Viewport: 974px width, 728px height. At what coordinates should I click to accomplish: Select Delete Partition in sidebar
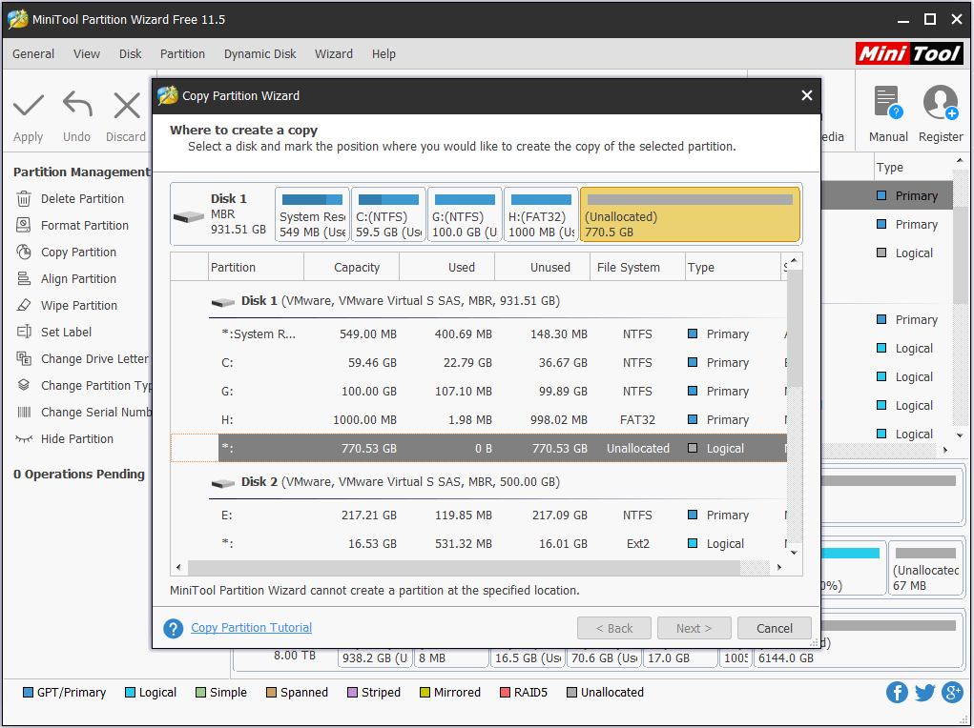(82, 198)
